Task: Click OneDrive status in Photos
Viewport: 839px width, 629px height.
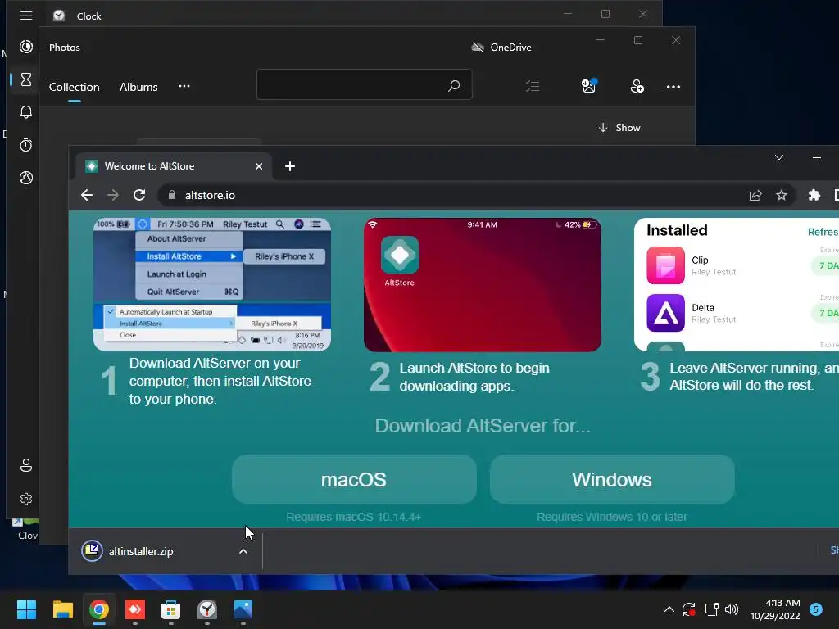Action: [x=501, y=47]
